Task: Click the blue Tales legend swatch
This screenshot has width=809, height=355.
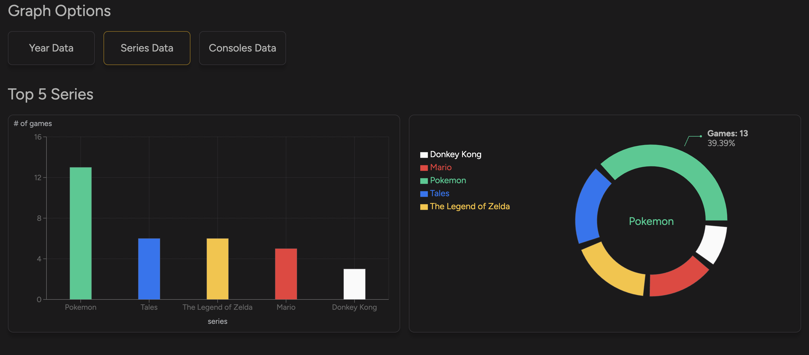Action: coord(424,194)
